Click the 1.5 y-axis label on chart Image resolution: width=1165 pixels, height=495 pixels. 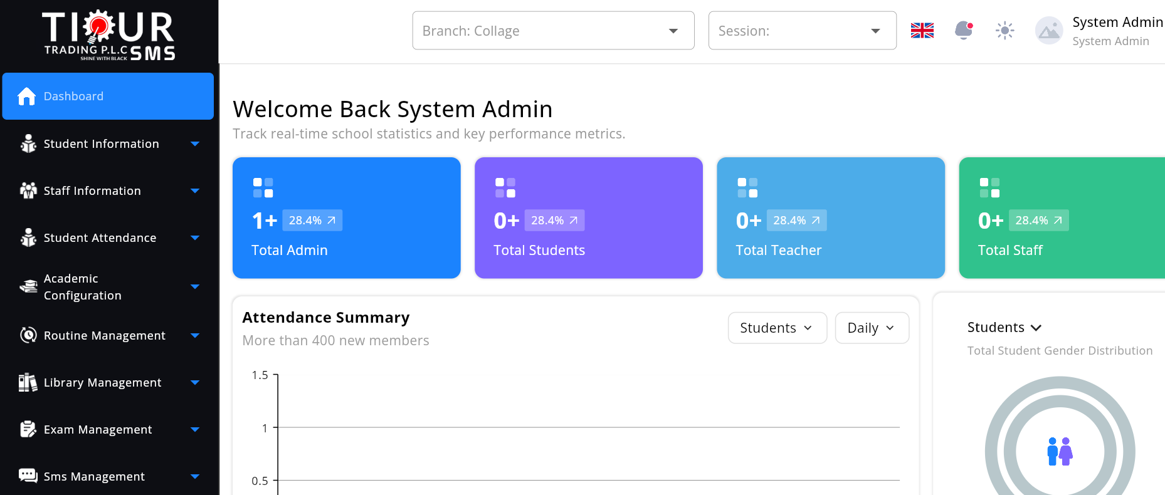pos(260,375)
